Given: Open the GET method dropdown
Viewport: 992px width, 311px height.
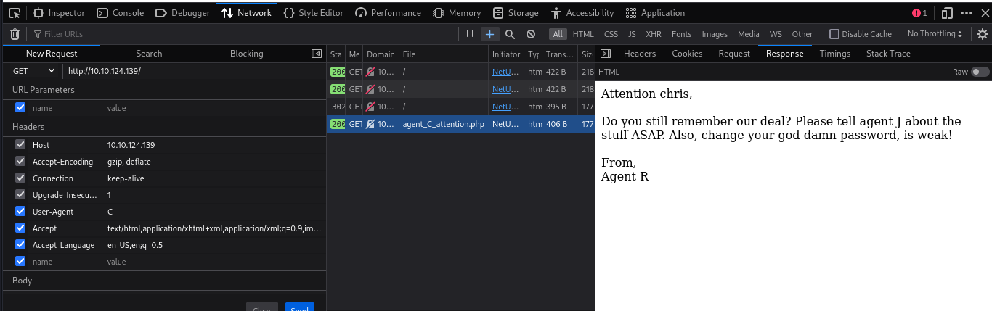Looking at the screenshot, I should coord(33,71).
